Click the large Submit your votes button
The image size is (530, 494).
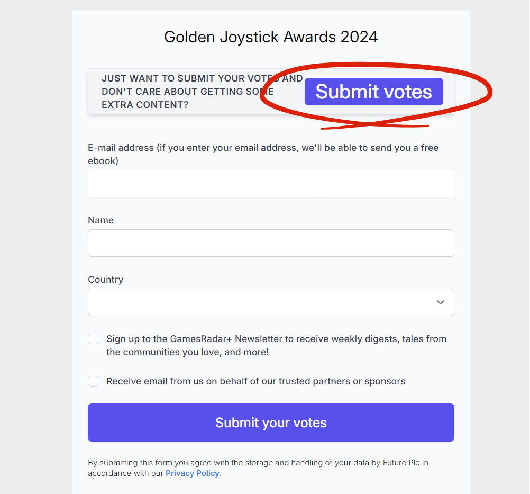pyautogui.click(x=271, y=423)
